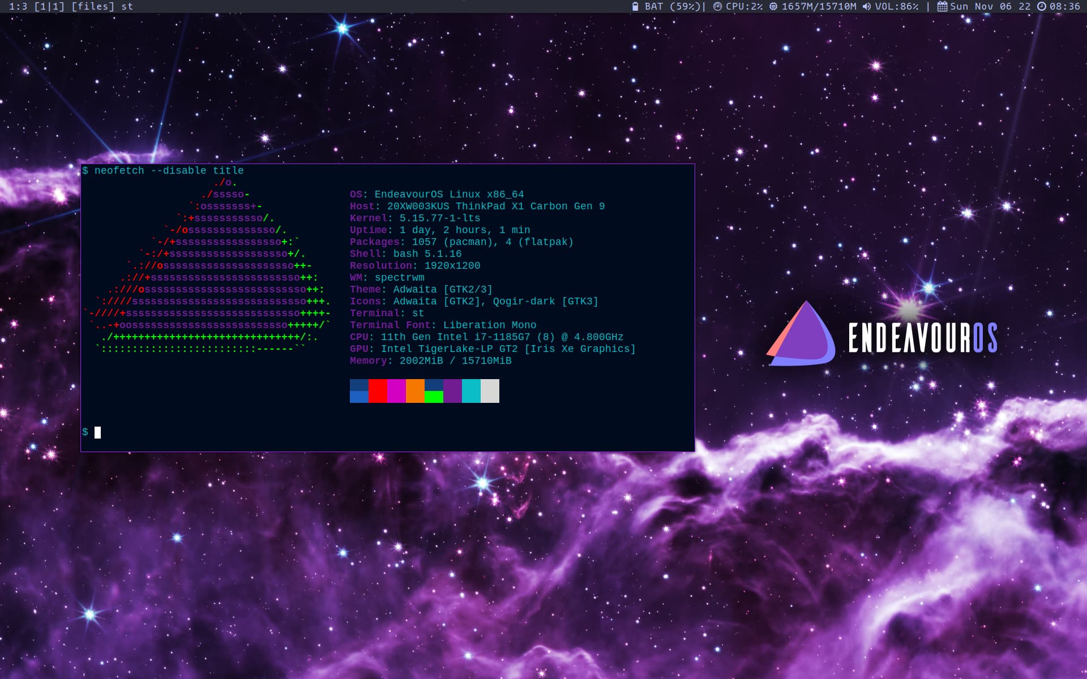Image resolution: width=1087 pixels, height=679 pixels.
Task: Click the '[files] st' window title
Action: point(102,6)
